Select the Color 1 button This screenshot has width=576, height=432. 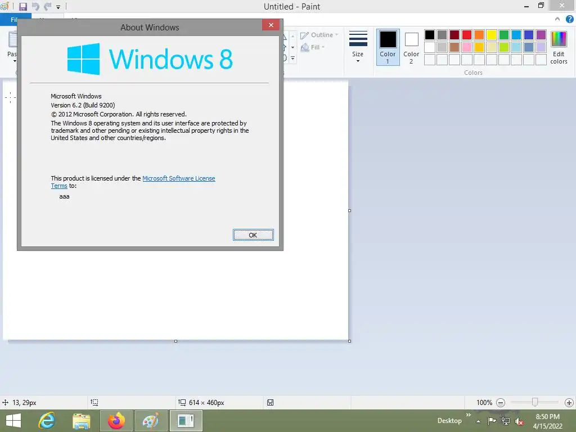[388, 47]
